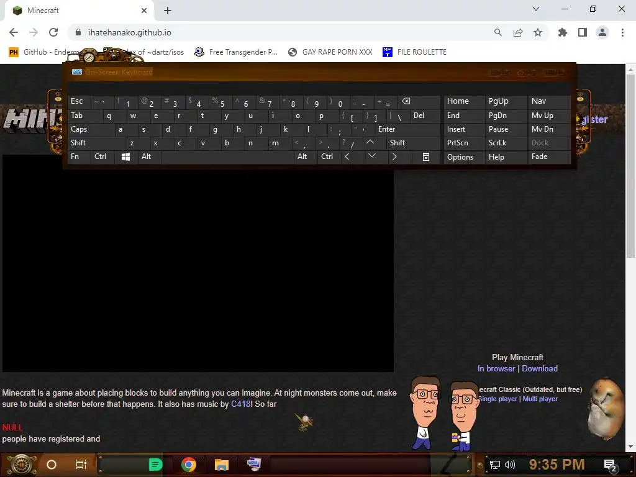
Task: Open a new browser tab
Action: pyautogui.click(x=168, y=11)
